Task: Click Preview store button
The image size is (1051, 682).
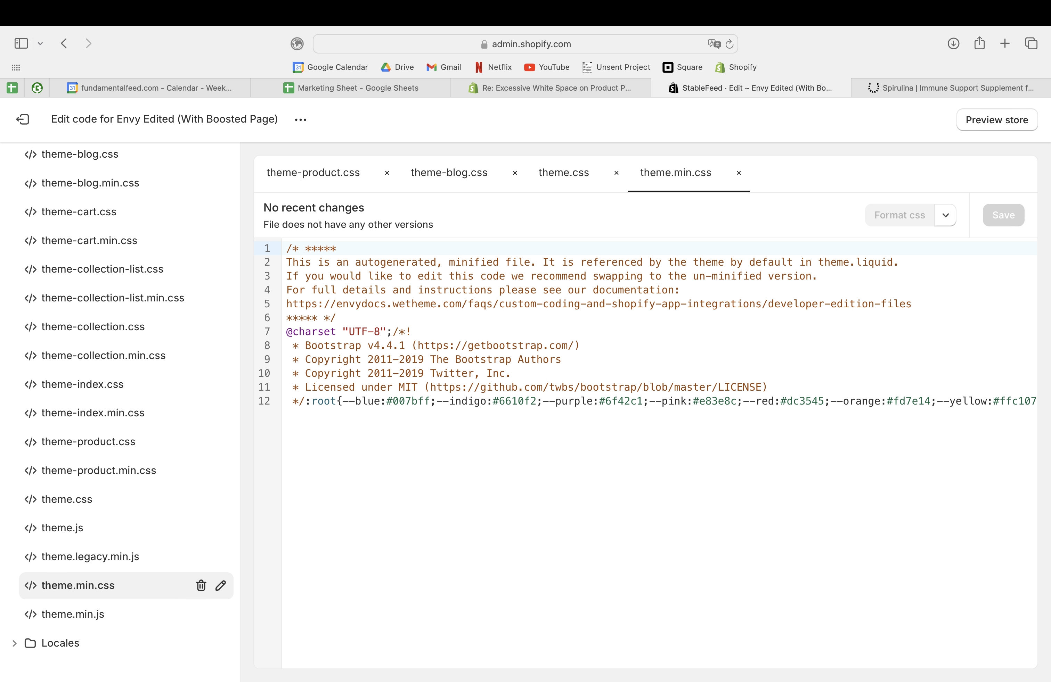Action: click(997, 119)
